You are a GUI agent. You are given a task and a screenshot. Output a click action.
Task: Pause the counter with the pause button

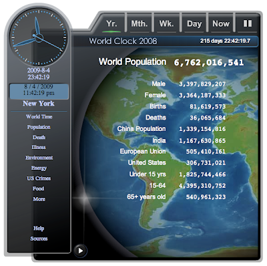point(248,23)
